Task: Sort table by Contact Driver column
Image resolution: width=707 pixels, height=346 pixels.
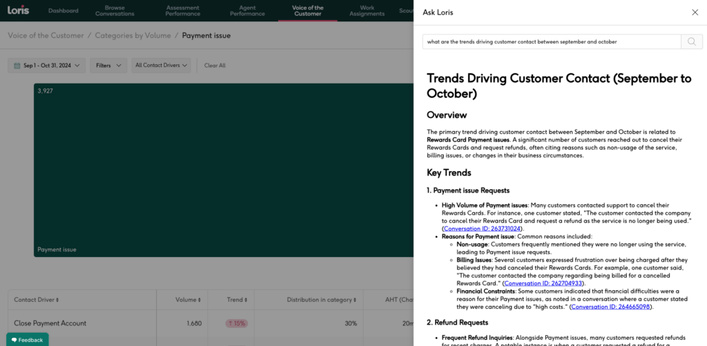Action: (37, 300)
